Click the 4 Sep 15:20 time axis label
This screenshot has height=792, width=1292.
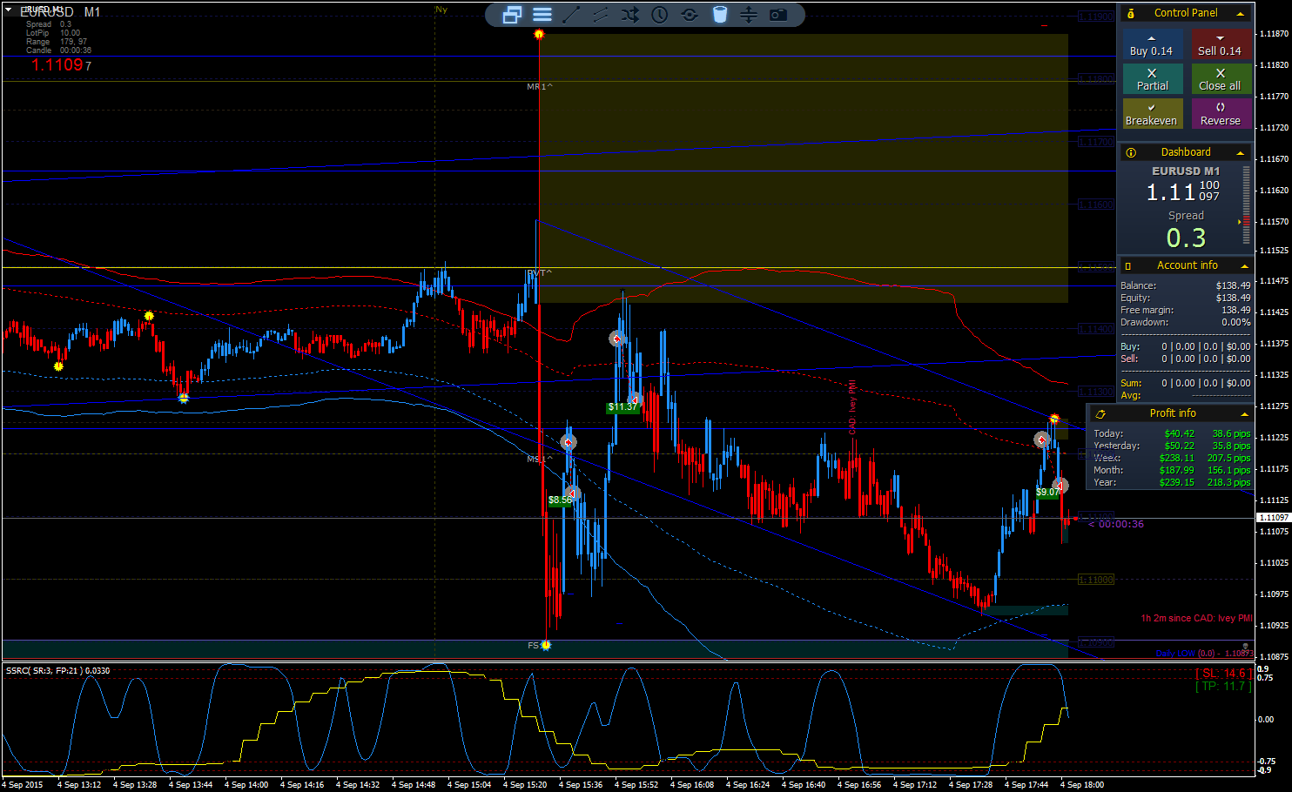pos(525,784)
